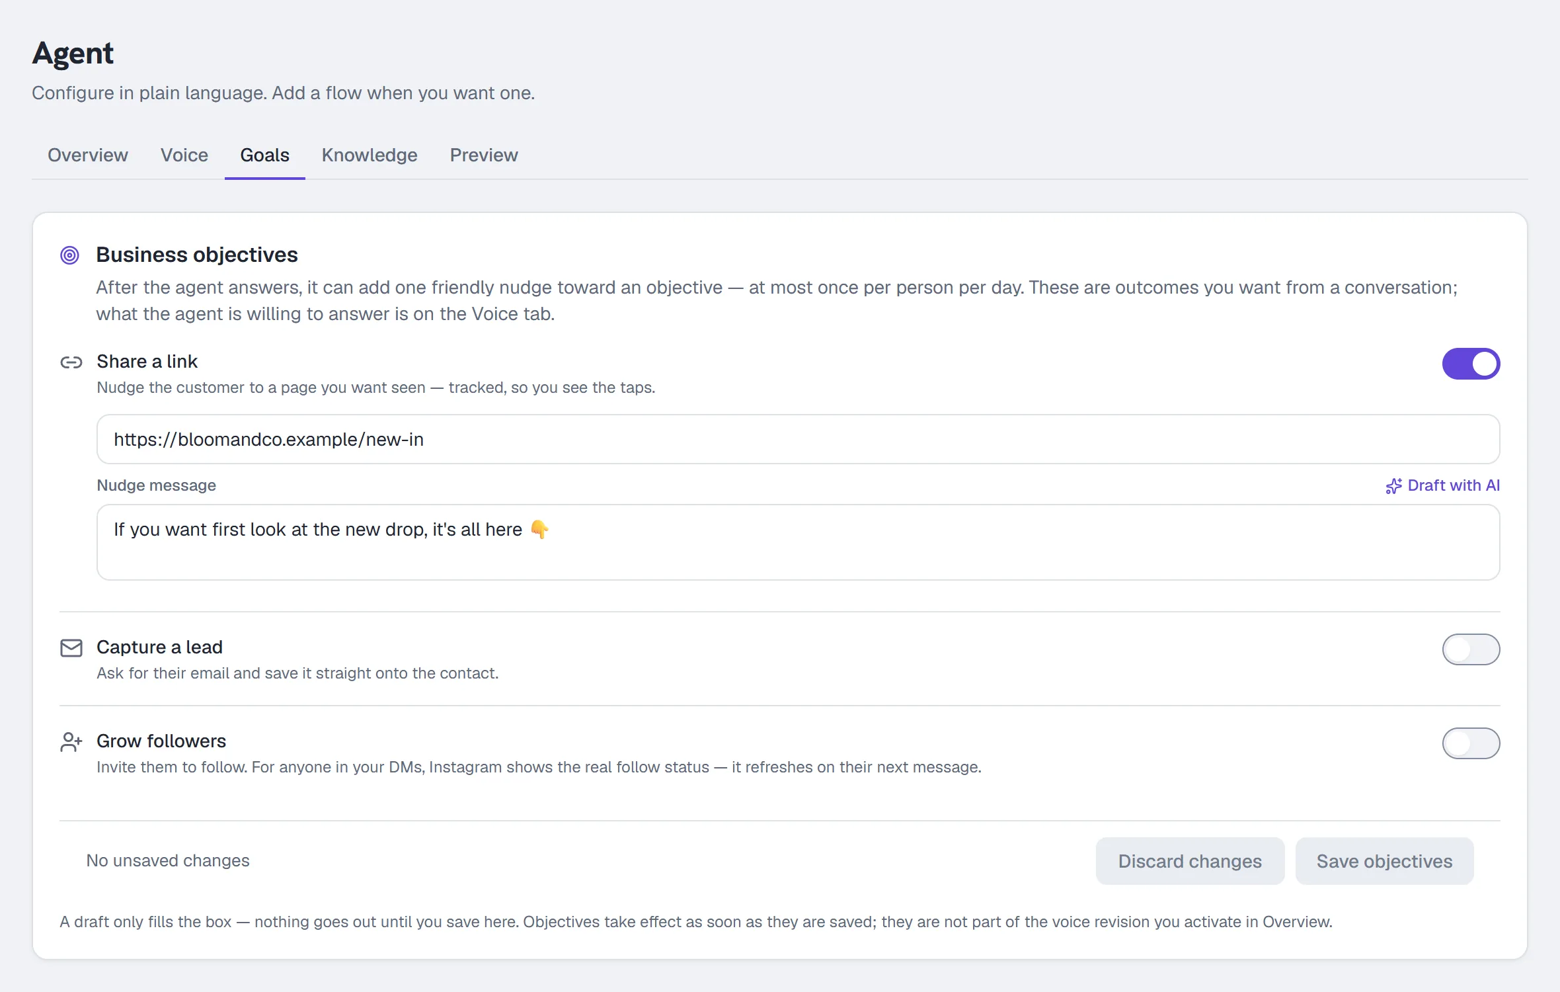Click into the Nudge message text box
The height and width of the screenshot is (992, 1560).
pyautogui.click(x=798, y=542)
